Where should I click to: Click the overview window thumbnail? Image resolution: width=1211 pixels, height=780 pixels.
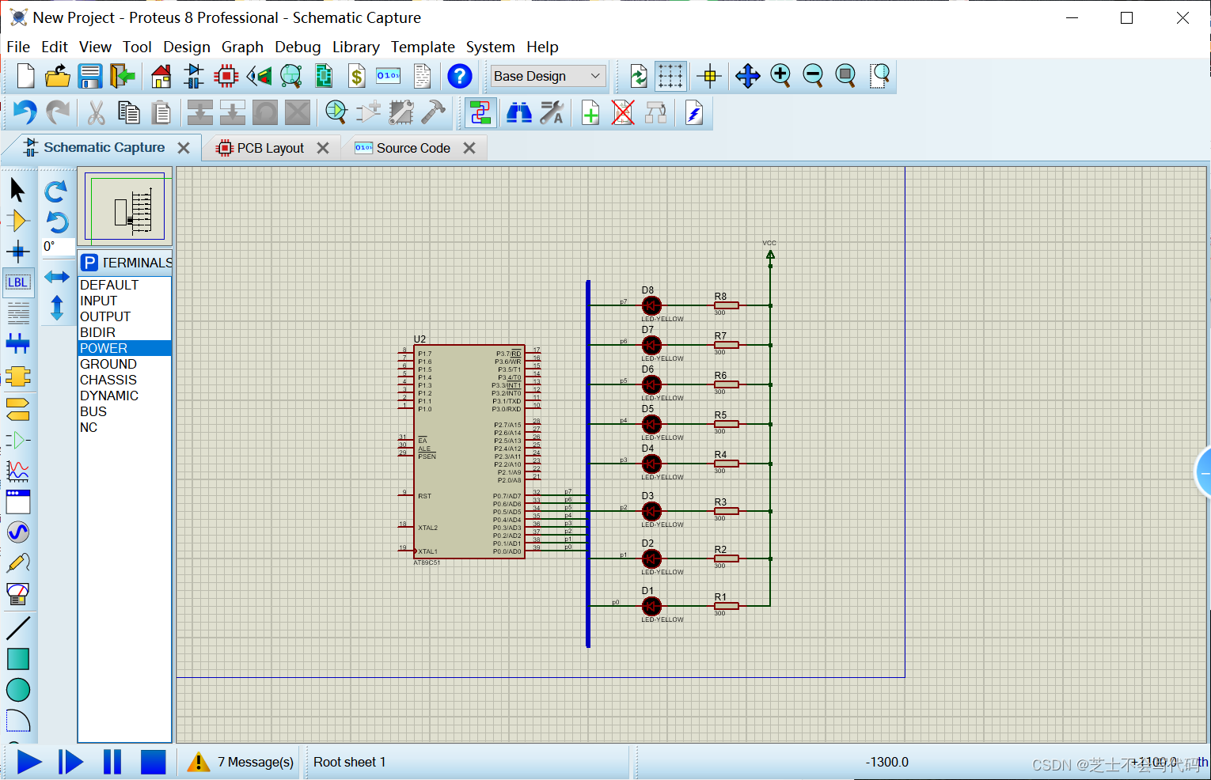click(x=125, y=207)
